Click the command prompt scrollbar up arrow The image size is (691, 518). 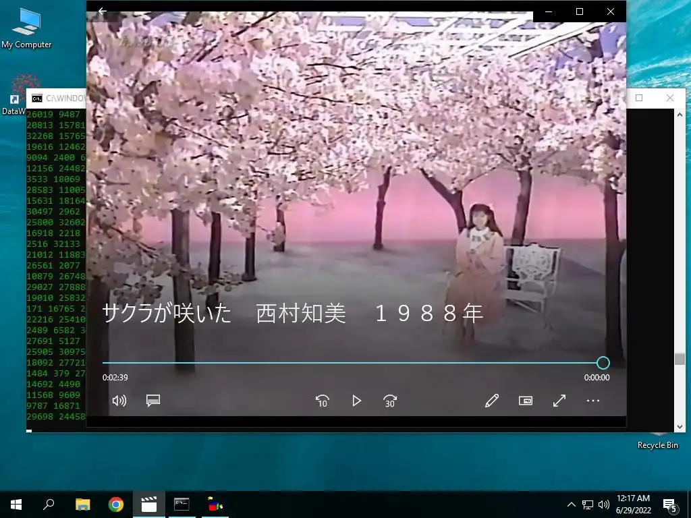[x=680, y=115]
